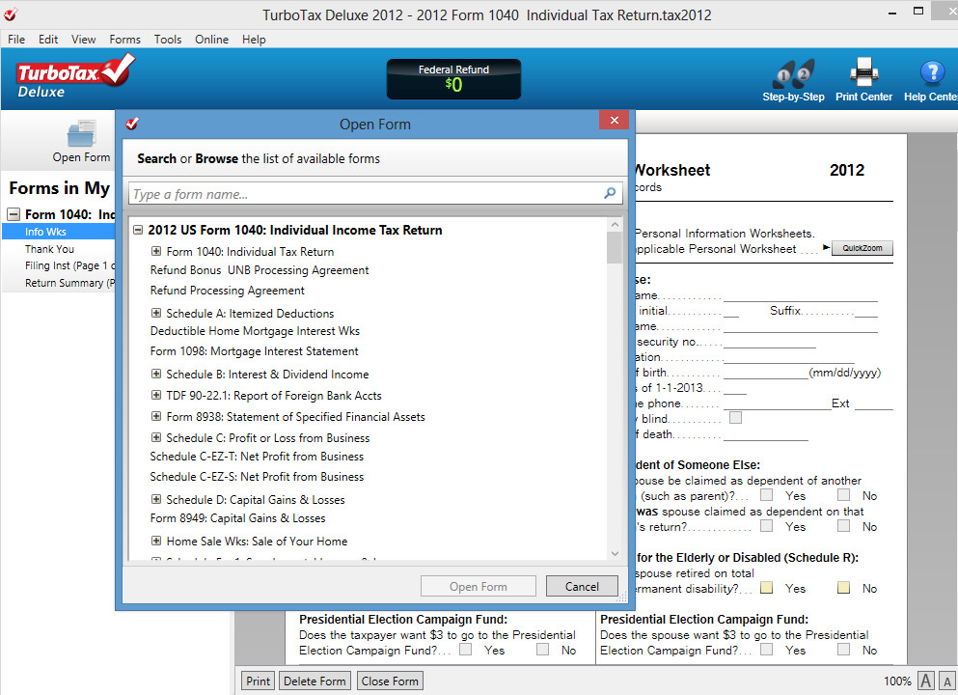Close the Open Form dialog with red X
This screenshot has width=958, height=695.
[614, 120]
